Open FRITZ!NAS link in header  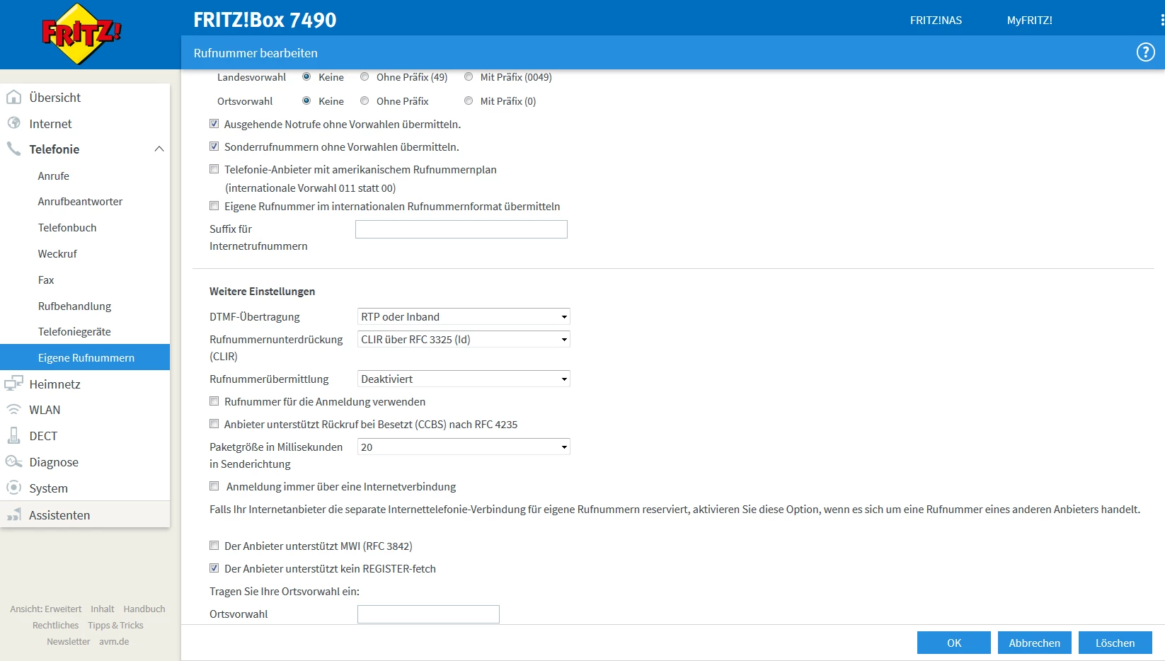coord(936,20)
